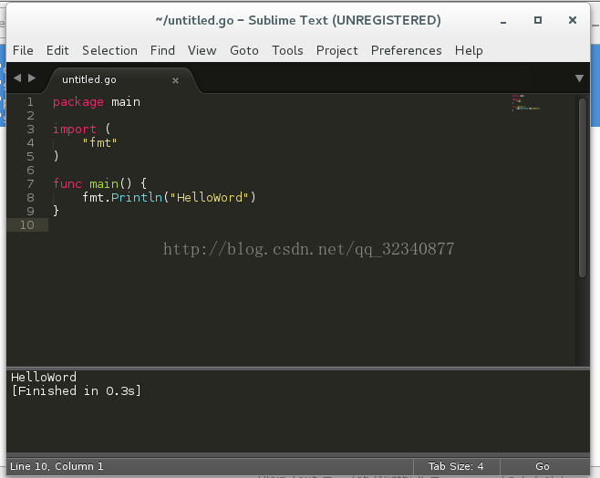Open the Edit menu
This screenshot has width=600, height=478.
click(57, 50)
